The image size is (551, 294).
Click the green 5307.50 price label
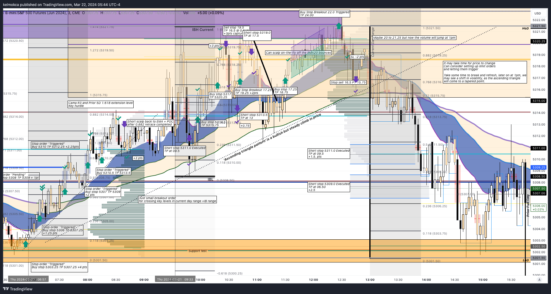pos(539,188)
